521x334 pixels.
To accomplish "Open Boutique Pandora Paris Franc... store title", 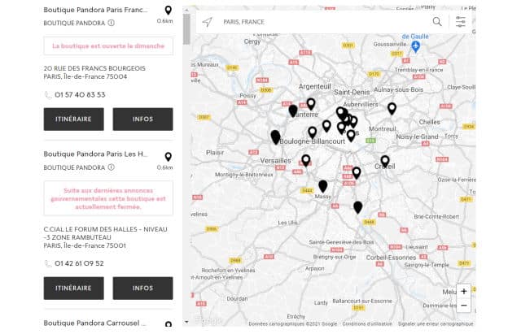I will click(x=96, y=10).
